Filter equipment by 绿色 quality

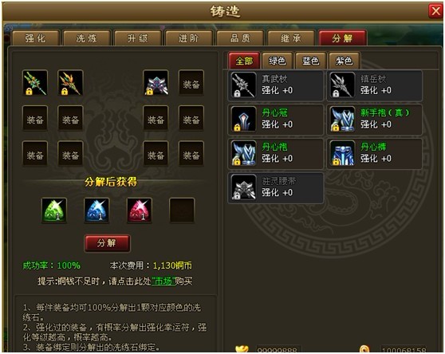point(278,61)
